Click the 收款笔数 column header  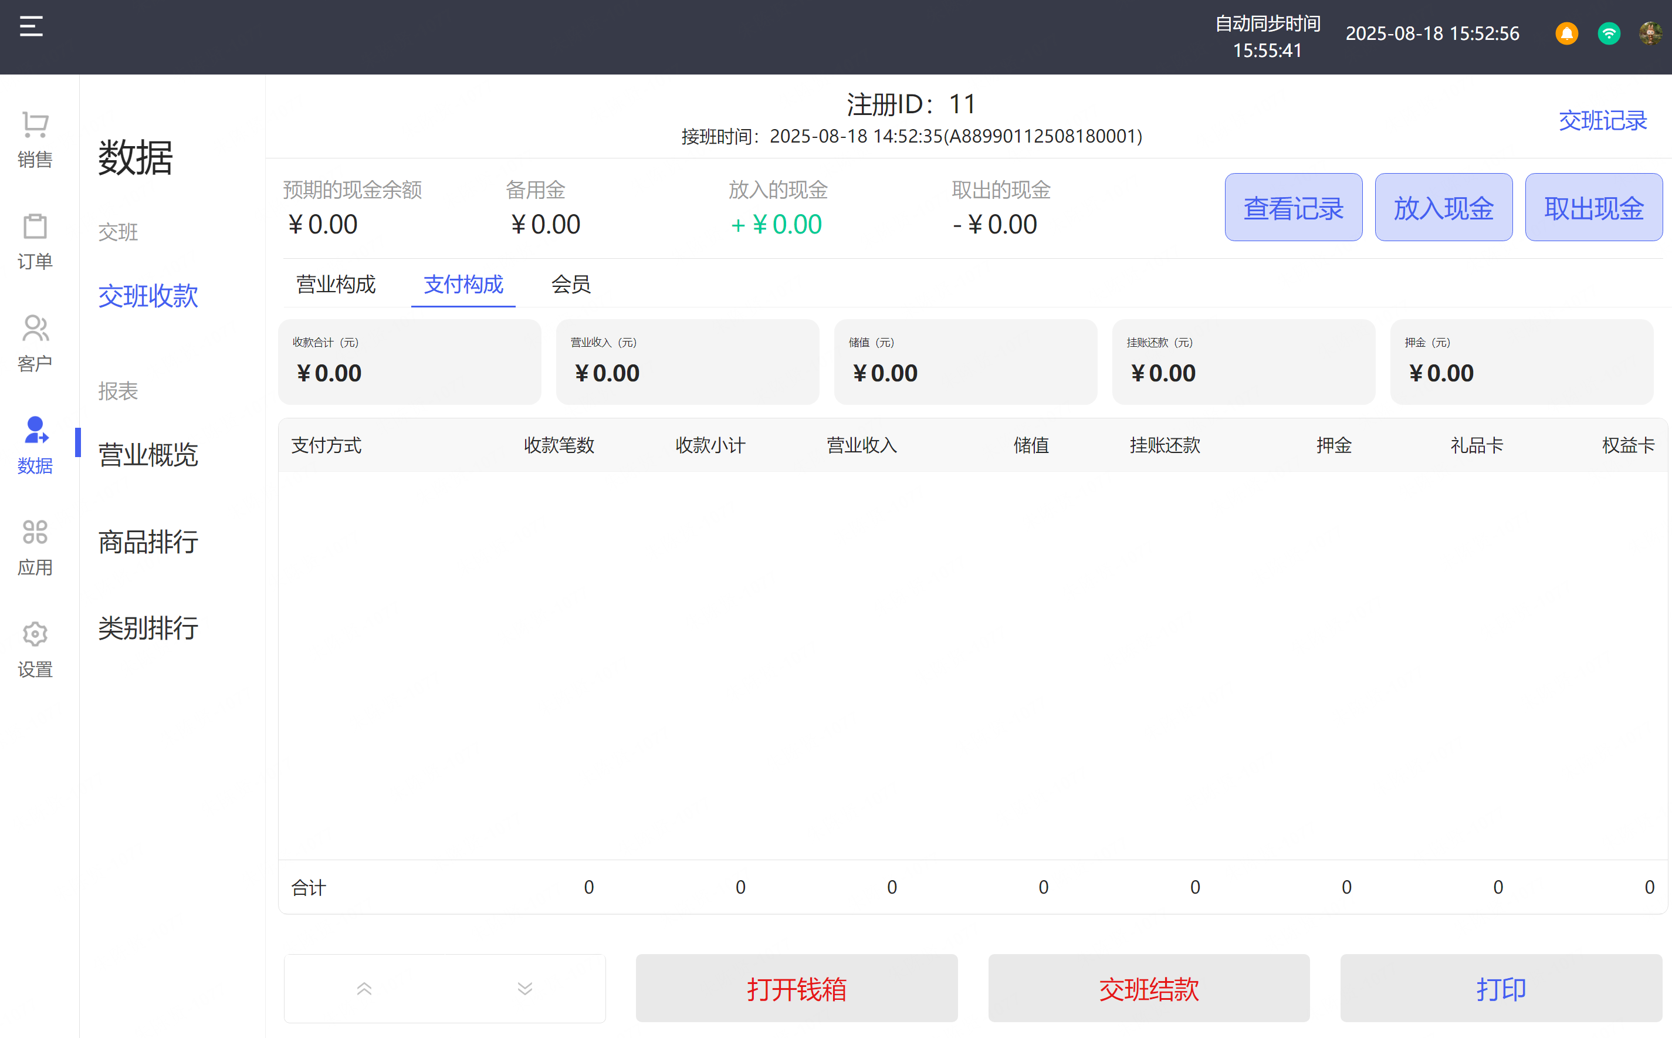click(559, 445)
